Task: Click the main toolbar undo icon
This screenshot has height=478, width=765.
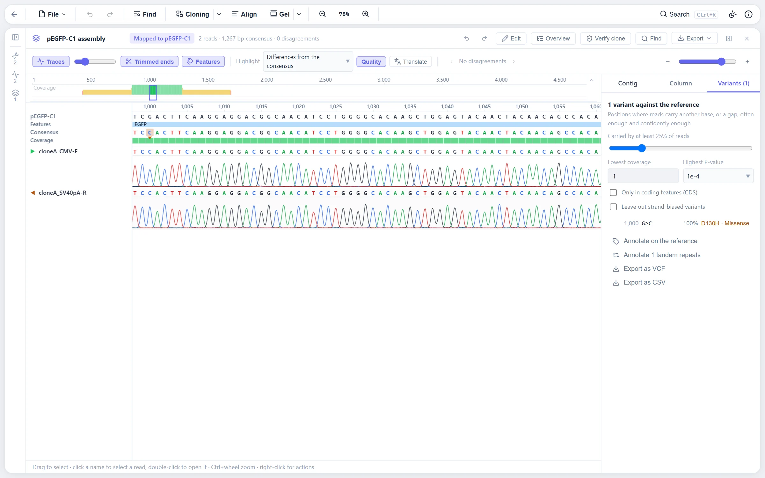Action: [90, 14]
